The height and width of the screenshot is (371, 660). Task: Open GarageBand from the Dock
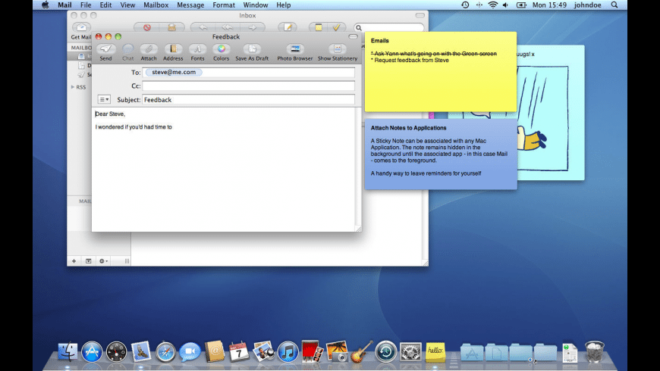(x=362, y=351)
